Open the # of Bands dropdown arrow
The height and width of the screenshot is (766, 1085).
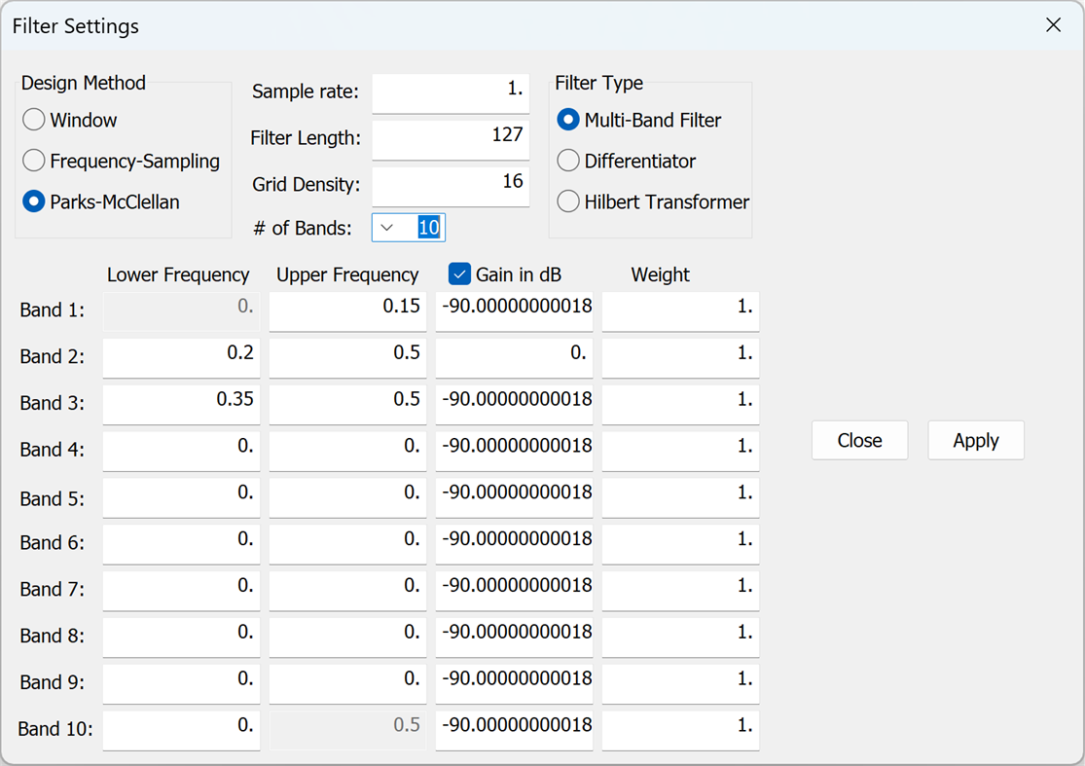[387, 228]
